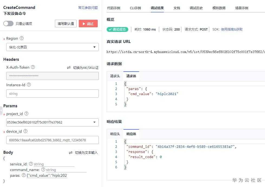Switch Body to text input mode
The height and width of the screenshot is (187, 265).
(x=83, y=153)
